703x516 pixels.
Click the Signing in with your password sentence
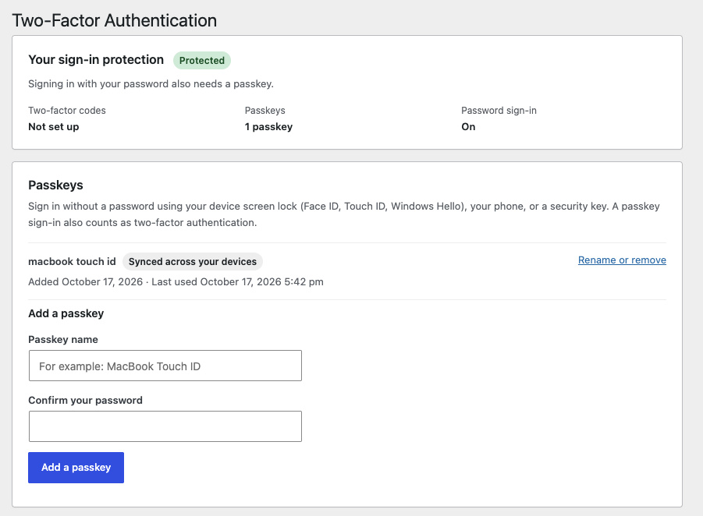click(151, 84)
